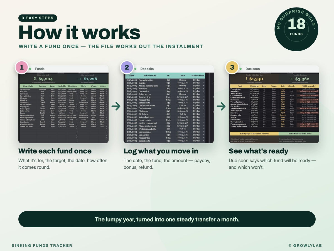334x251 pixels.
Task: Click 'Taxes' category cell in Funds sheet
Action: (x=43, y=107)
